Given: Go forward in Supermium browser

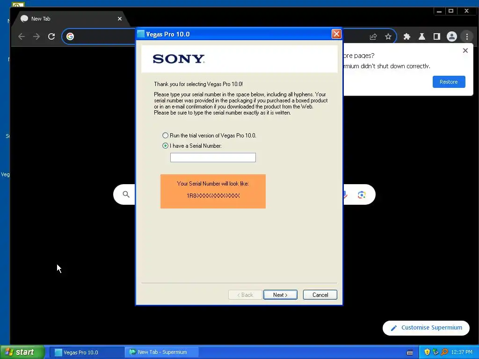Looking at the screenshot, I should [x=36, y=36].
